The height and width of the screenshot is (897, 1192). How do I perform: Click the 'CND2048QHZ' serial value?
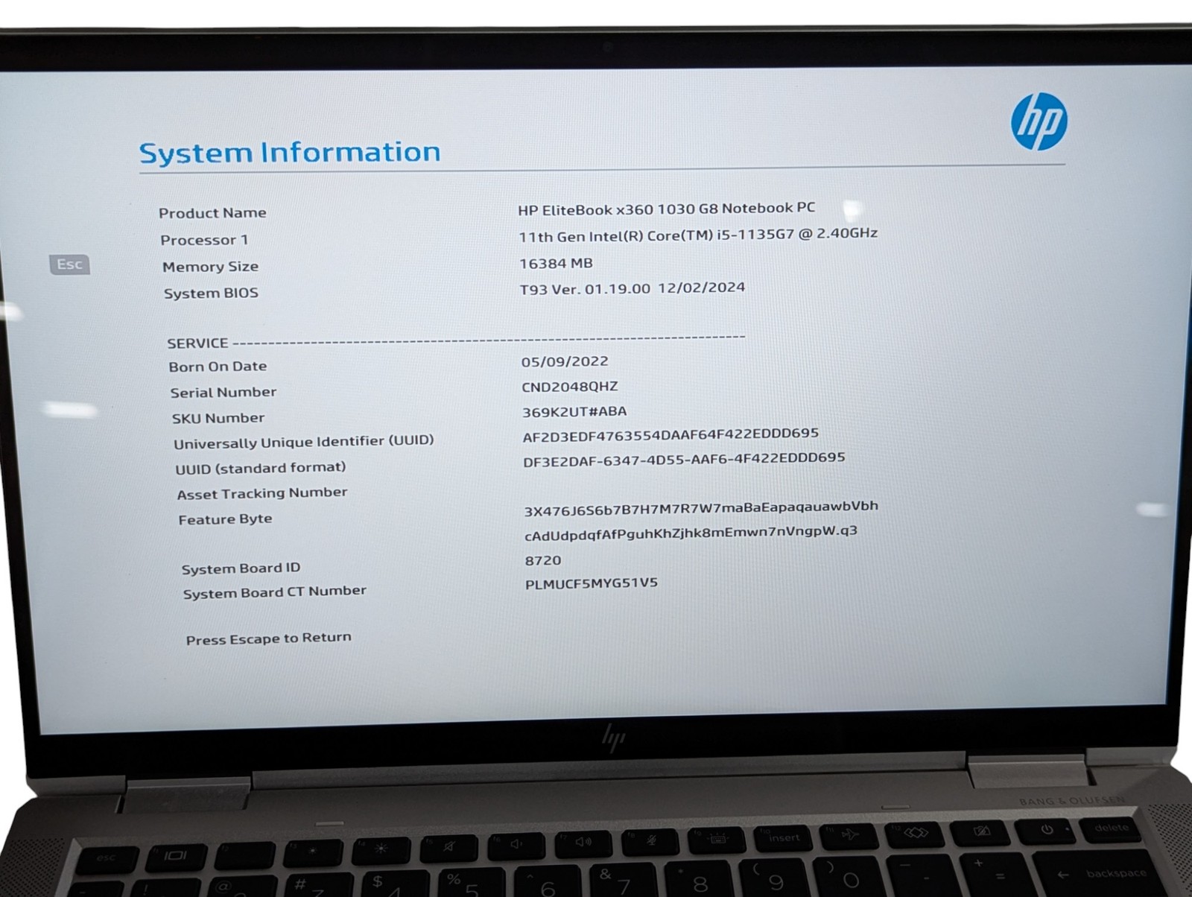tap(570, 387)
